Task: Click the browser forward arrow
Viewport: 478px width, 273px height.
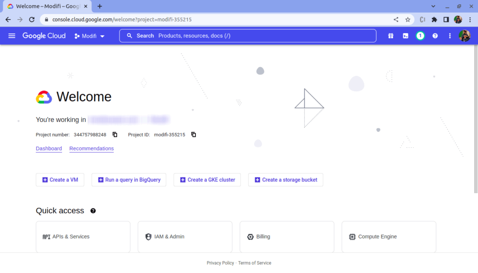Action: tap(20, 20)
